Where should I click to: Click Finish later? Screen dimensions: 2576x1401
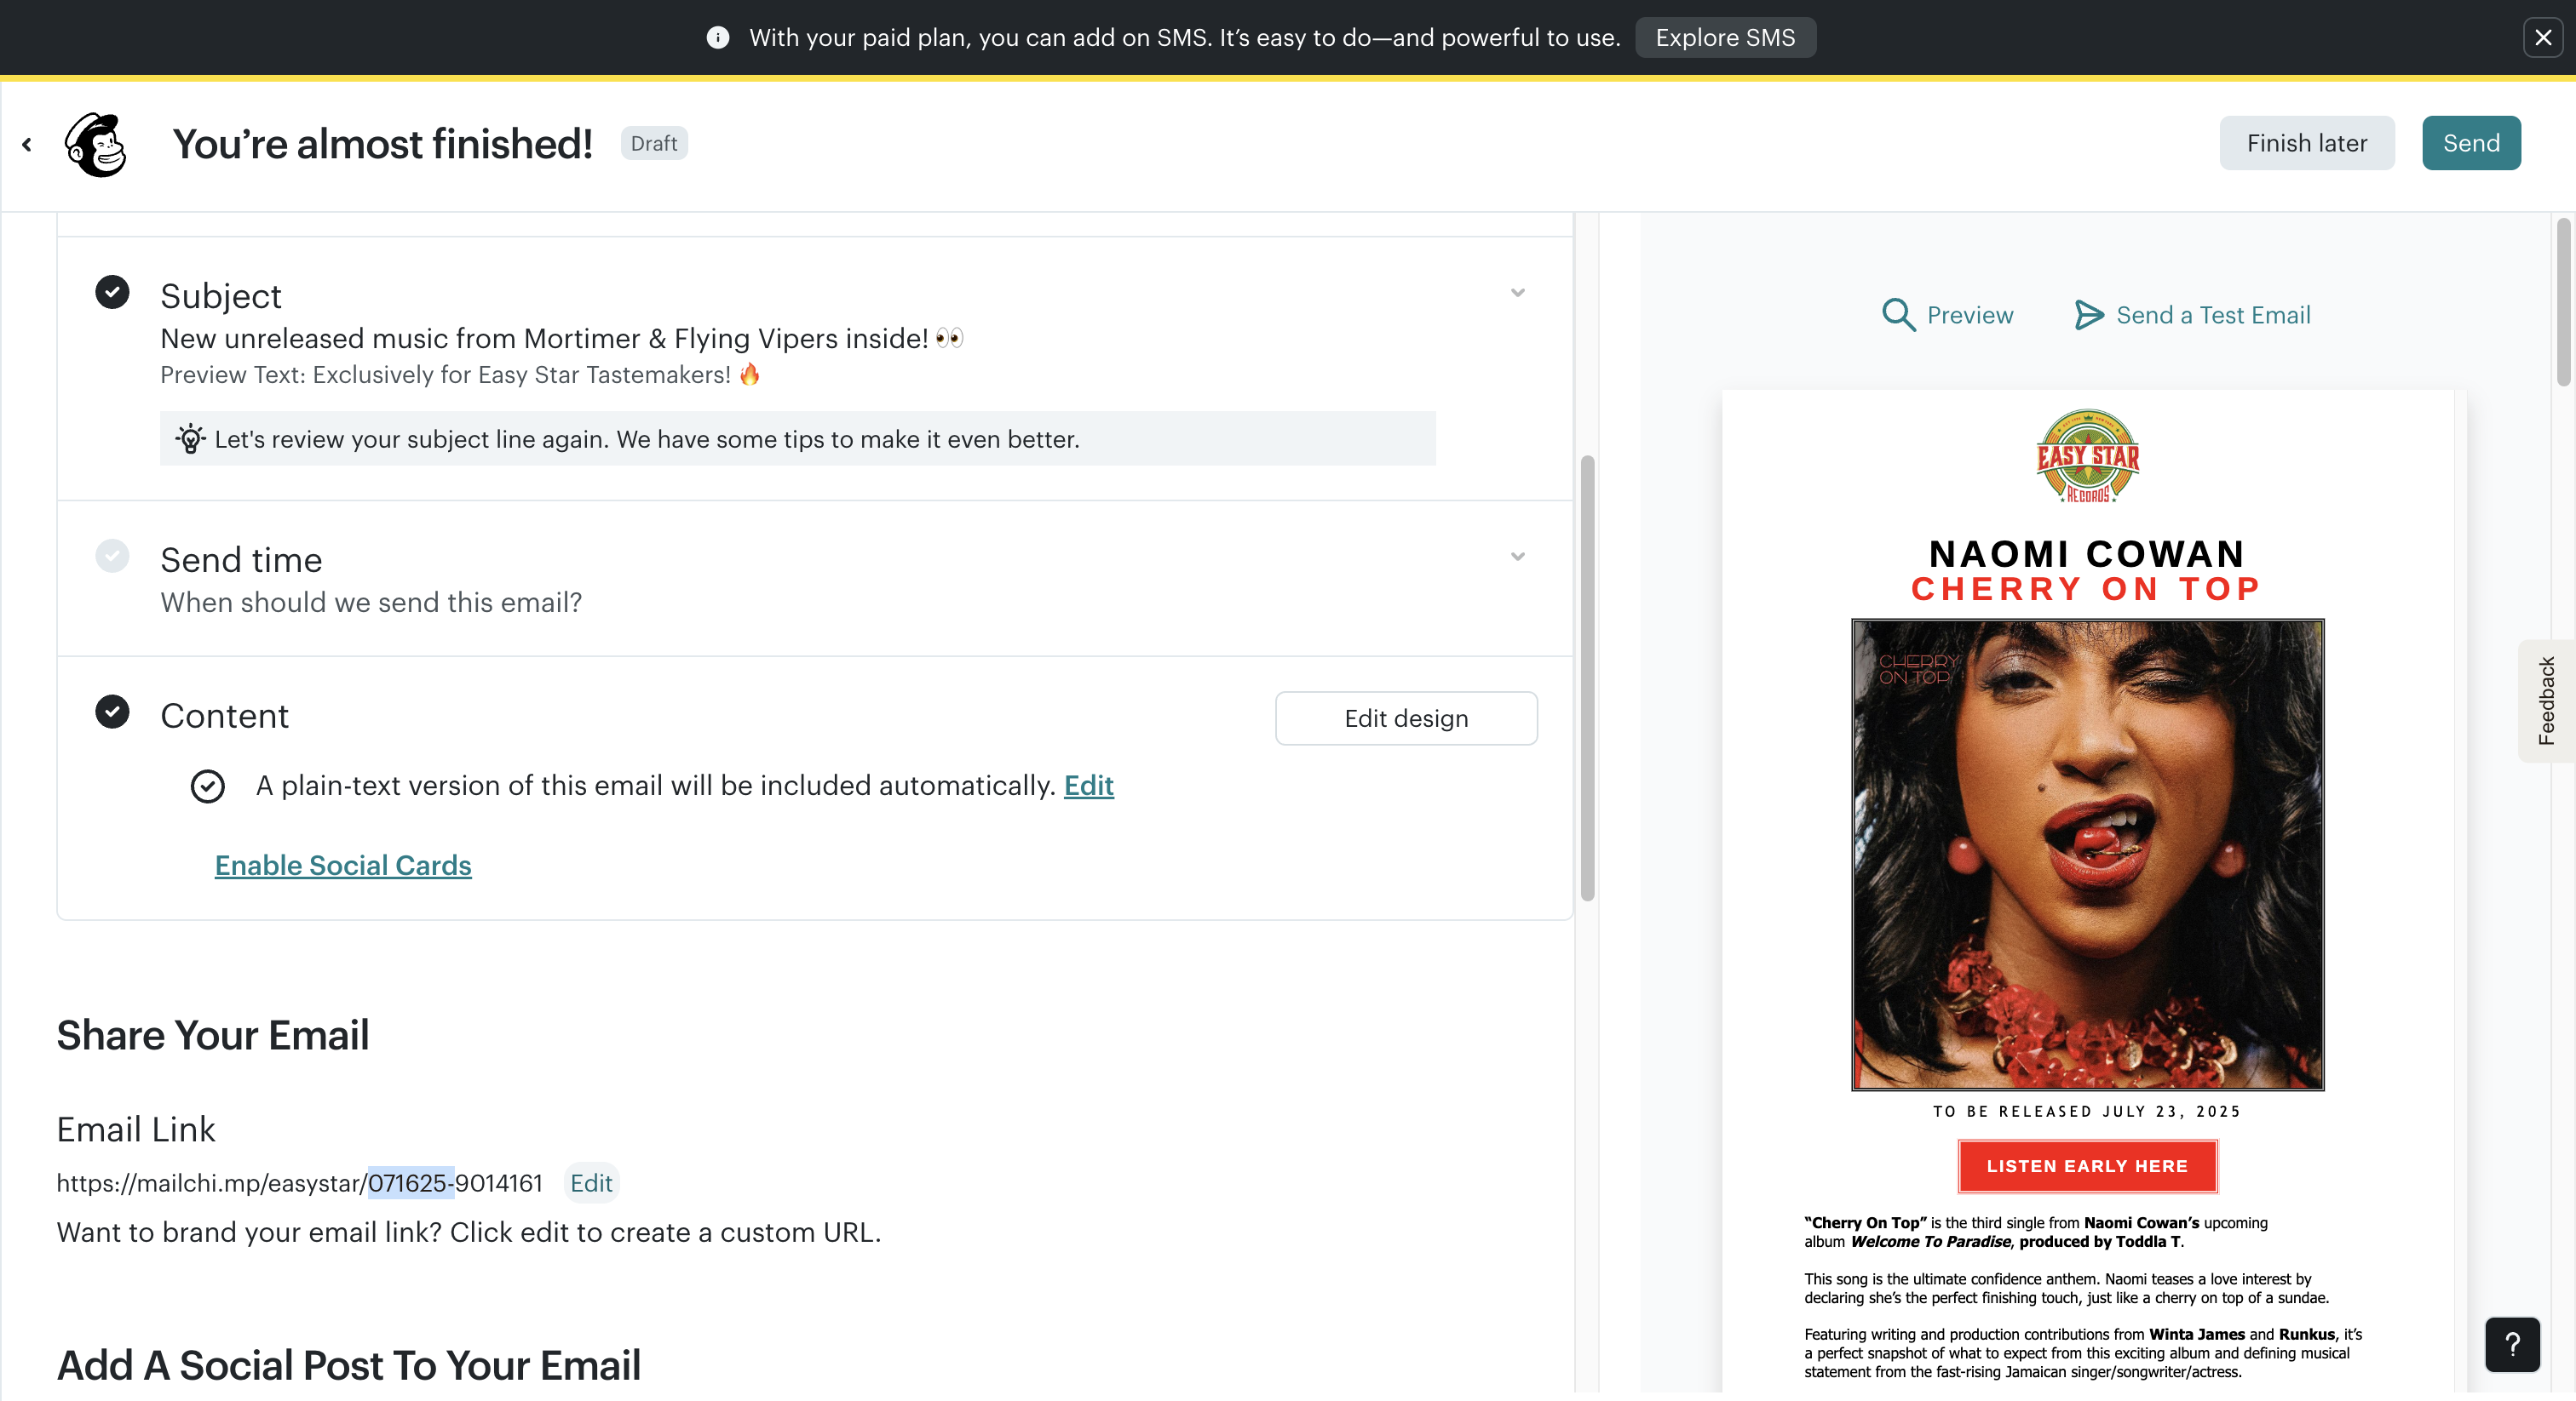tap(2307, 143)
